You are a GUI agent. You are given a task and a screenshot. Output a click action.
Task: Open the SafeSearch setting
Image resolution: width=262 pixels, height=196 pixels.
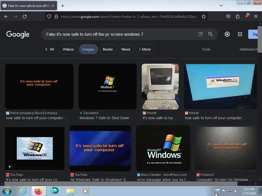click(248, 49)
